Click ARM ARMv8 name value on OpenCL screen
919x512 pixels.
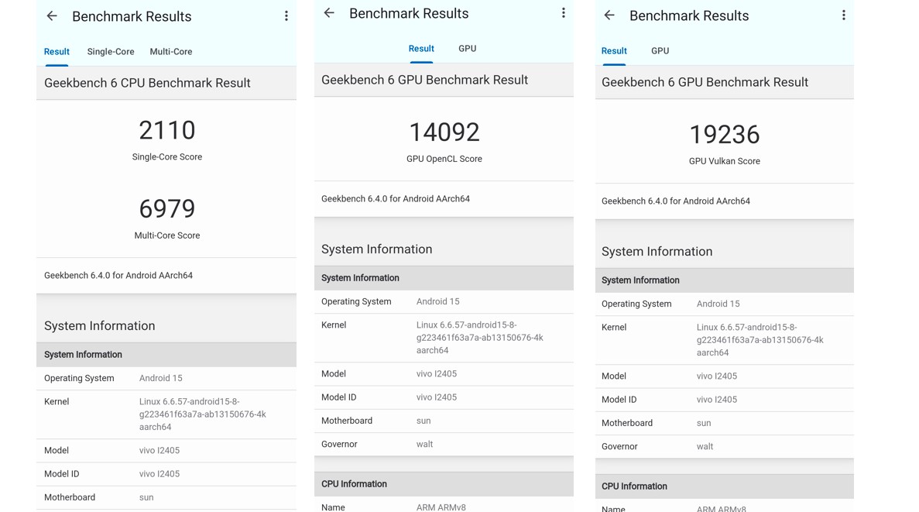tap(441, 507)
